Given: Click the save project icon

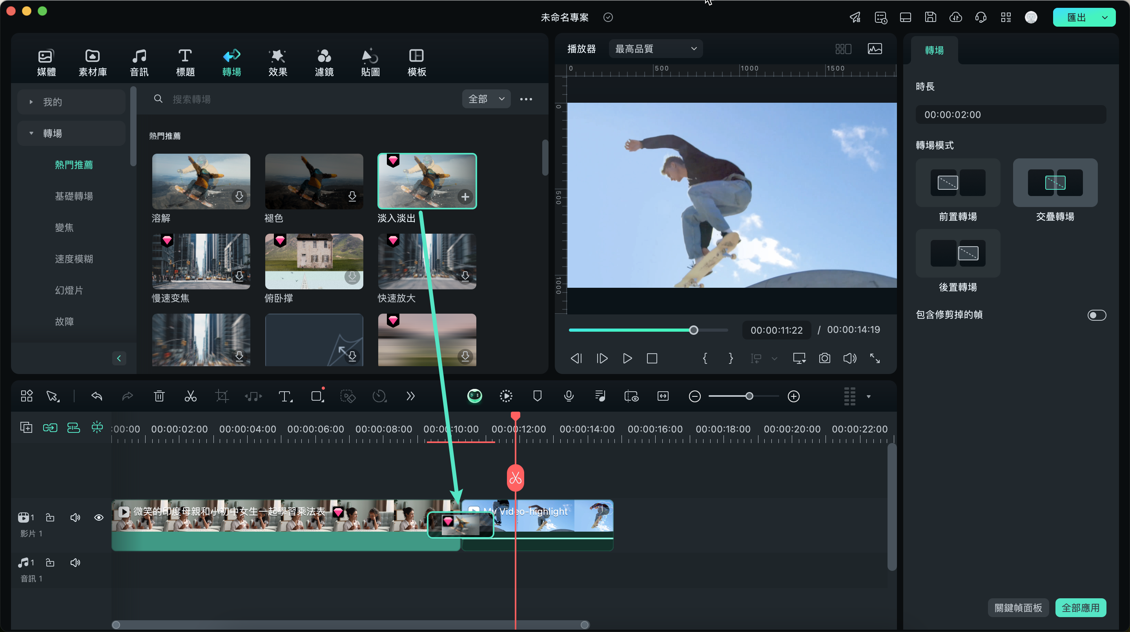Looking at the screenshot, I should [x=930, y=18].
